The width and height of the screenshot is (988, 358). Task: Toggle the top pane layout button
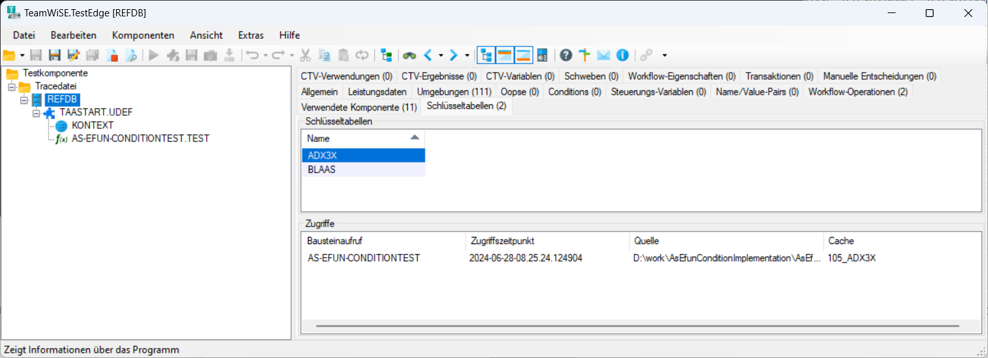[504, 55]
